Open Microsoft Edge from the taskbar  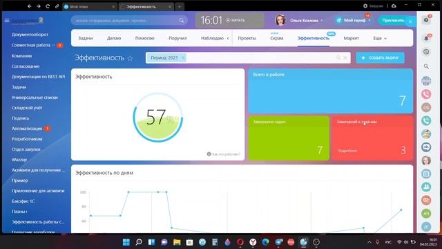tap(265, 242)
